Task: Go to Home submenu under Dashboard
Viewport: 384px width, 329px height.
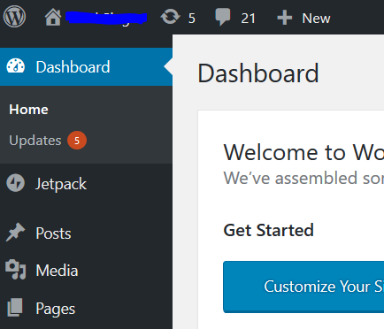Action: pos(28,110)
